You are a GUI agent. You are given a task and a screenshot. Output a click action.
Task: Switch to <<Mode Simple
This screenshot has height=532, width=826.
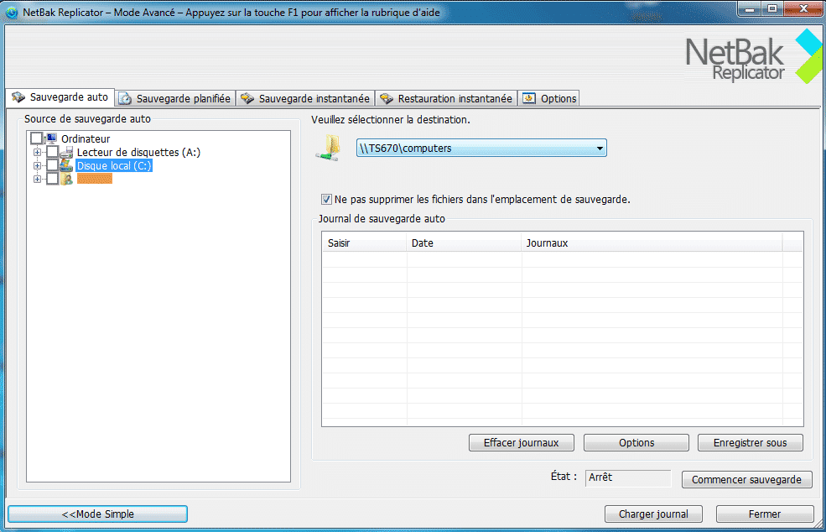(98, 514)
